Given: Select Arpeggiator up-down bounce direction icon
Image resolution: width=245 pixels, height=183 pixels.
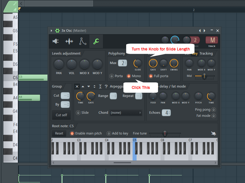Looking at the screenshot, I should 94,87.
